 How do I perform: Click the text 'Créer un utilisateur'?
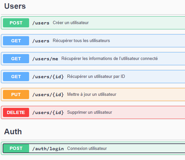click(x=71, y=22)
